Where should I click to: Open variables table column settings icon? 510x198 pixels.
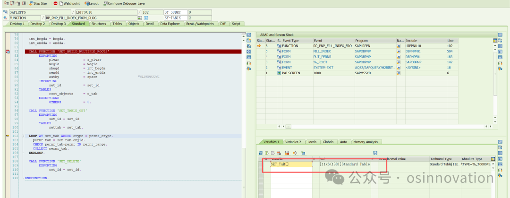pos(493,159)
